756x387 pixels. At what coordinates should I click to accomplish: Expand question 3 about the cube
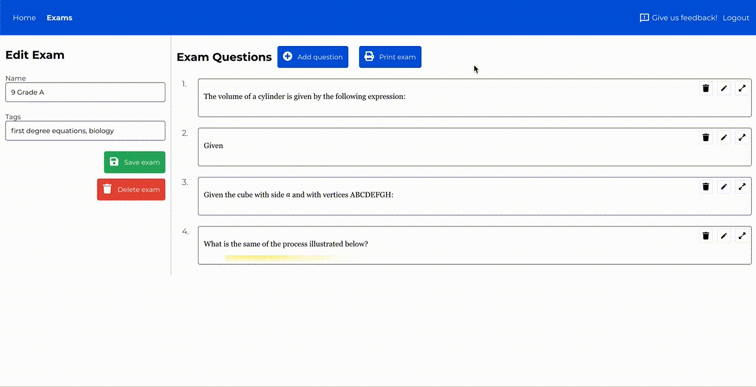tap(742, 186)
